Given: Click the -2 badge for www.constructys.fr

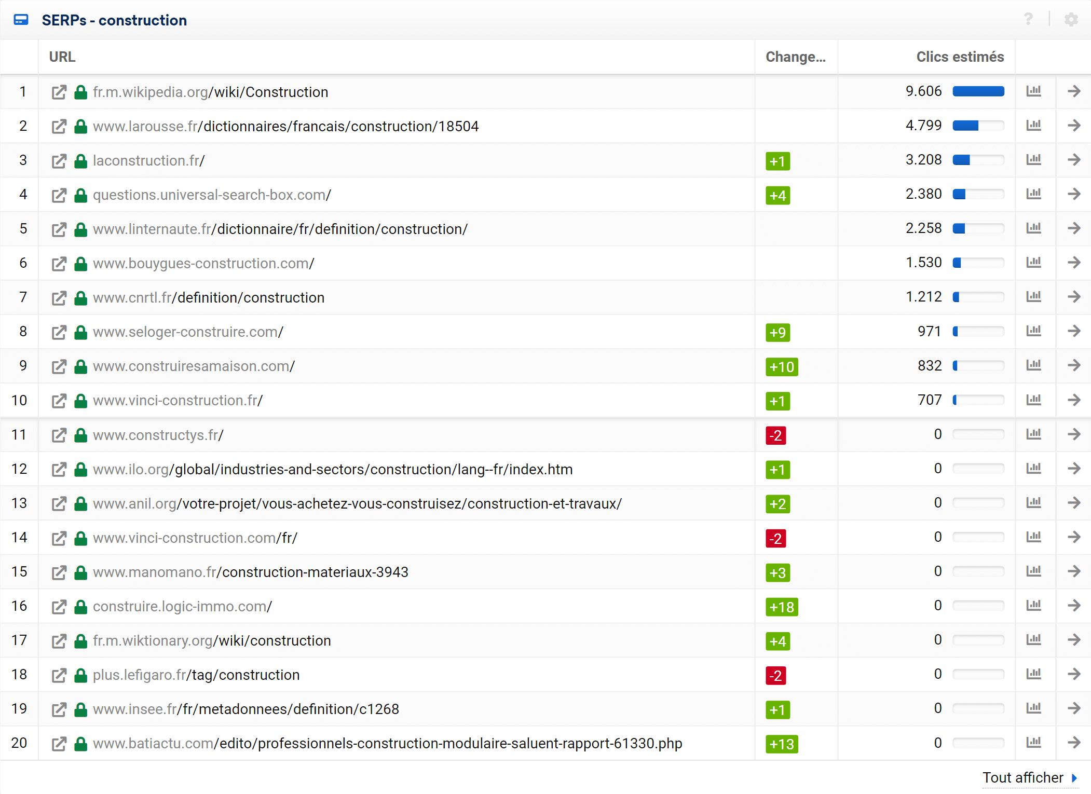Looking at the screenshot, I should tap(775, 435).
